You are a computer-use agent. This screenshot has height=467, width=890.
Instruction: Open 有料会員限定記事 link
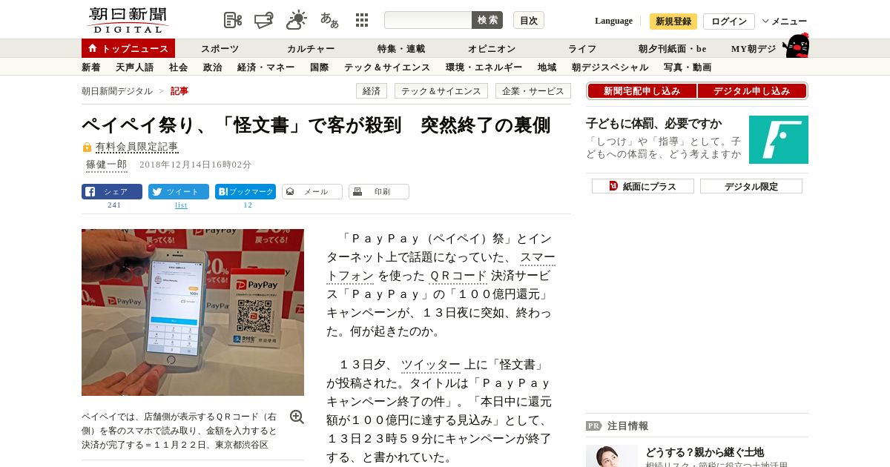coord(137,148)
